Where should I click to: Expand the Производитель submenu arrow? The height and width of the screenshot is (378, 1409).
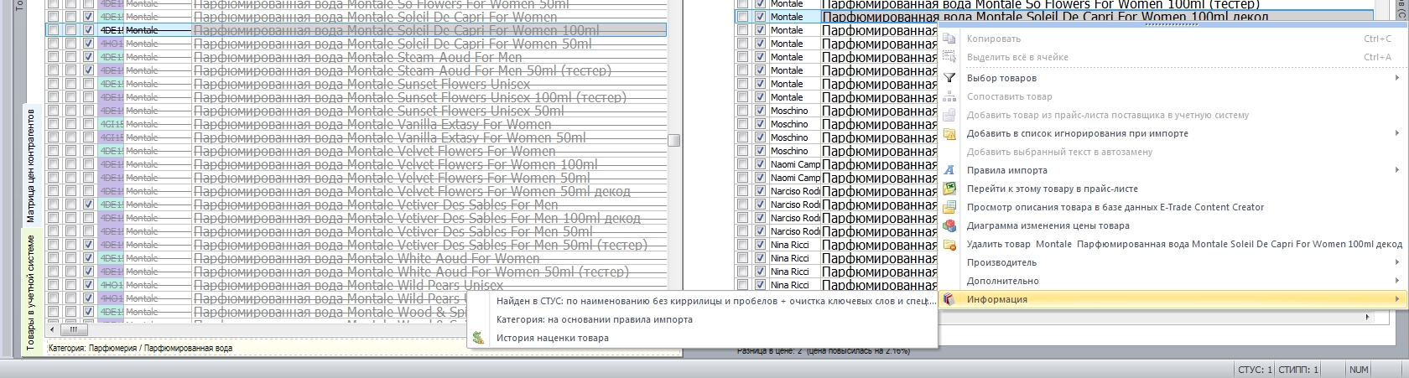[1396, 262]
